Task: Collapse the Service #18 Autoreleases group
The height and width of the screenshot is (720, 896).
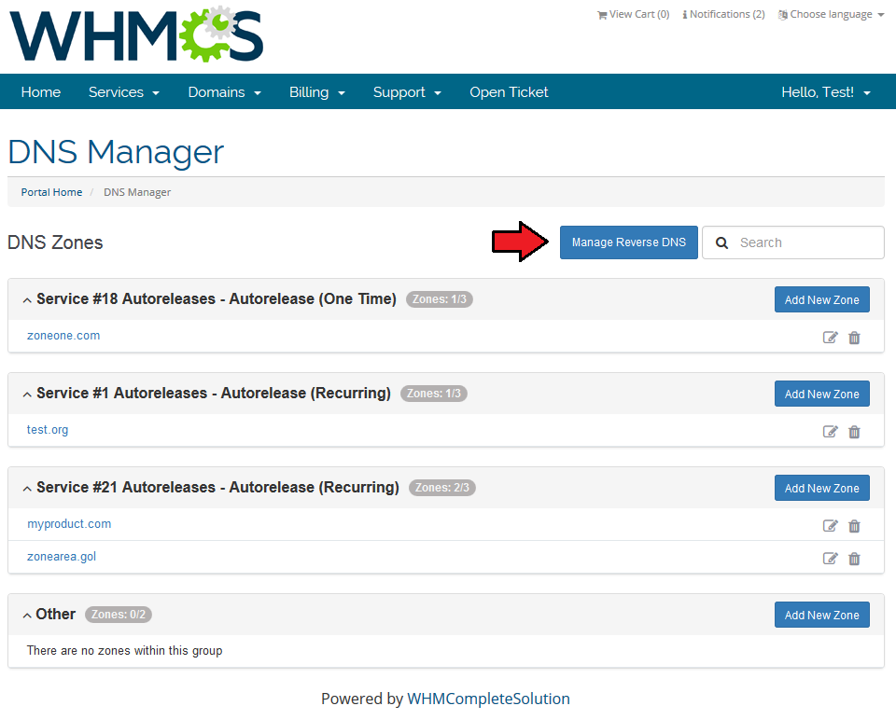Action: [27, 300]
